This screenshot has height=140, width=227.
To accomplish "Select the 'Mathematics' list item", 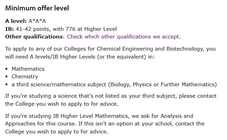I will pos(28,69).
